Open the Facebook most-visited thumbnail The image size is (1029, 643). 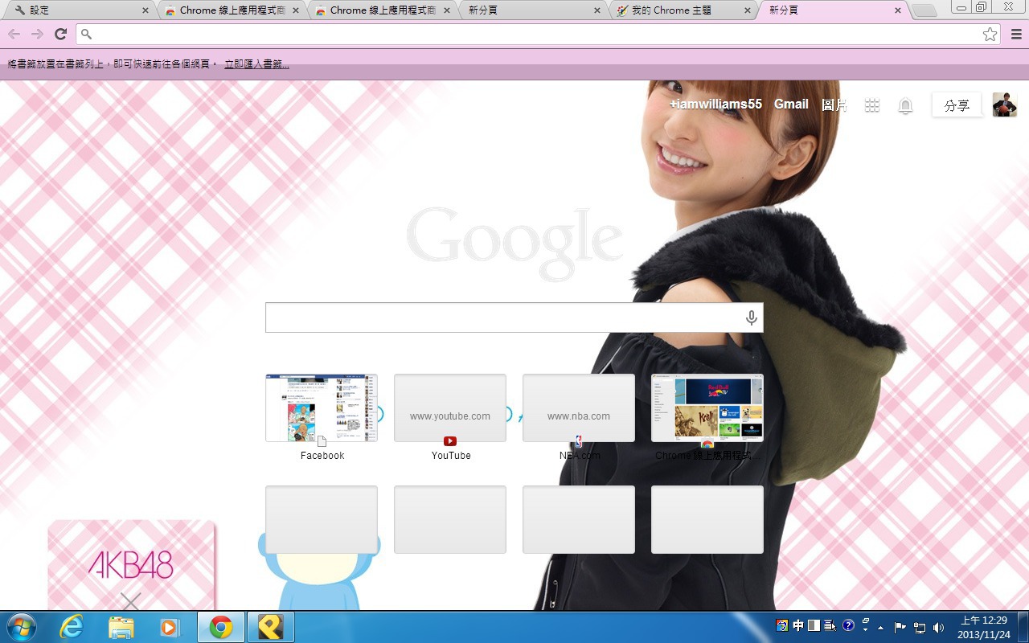coord(322,408)
